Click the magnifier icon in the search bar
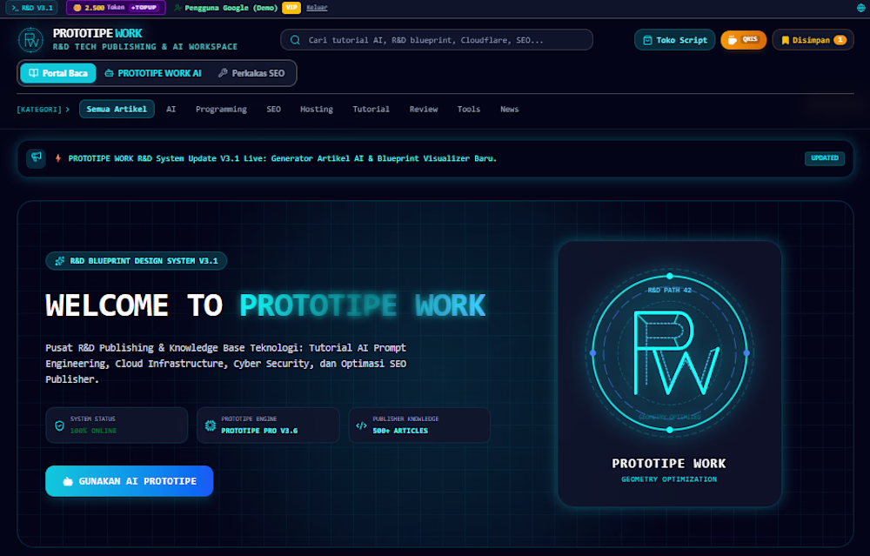Viewport: 870px width, 556px height. (295, 40)
